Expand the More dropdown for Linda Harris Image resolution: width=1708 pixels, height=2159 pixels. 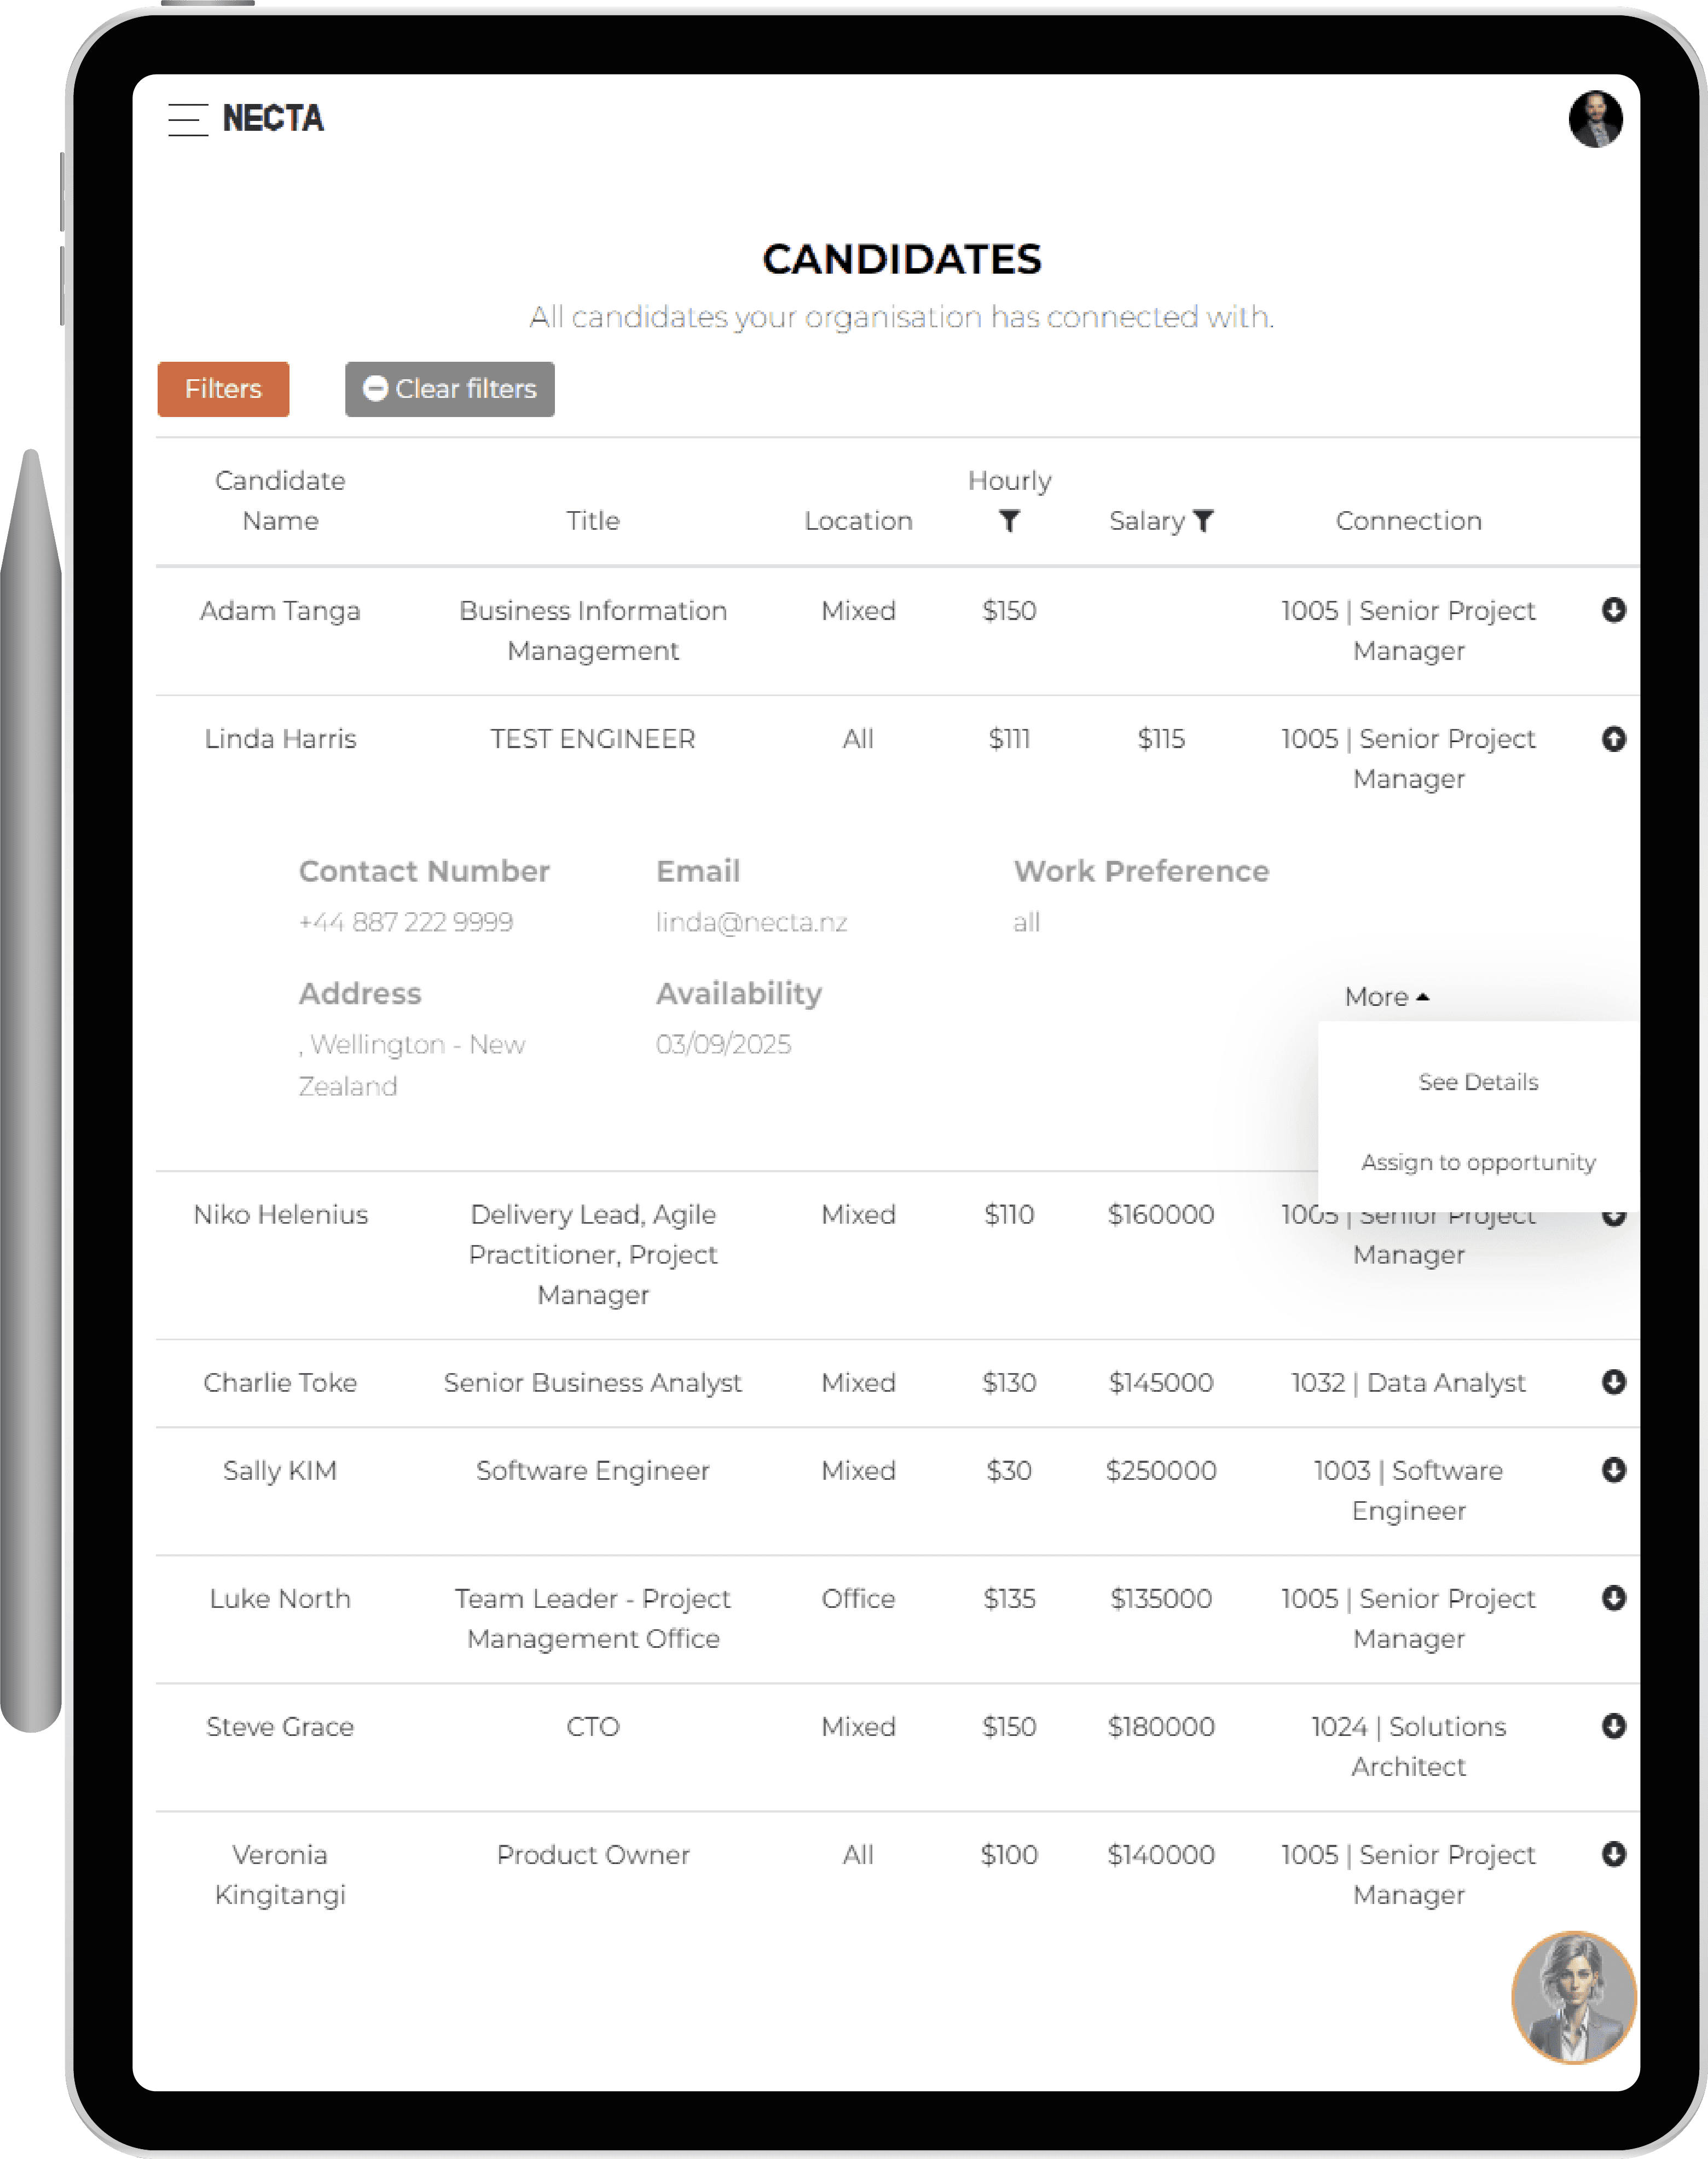(x=1386, y=994)
